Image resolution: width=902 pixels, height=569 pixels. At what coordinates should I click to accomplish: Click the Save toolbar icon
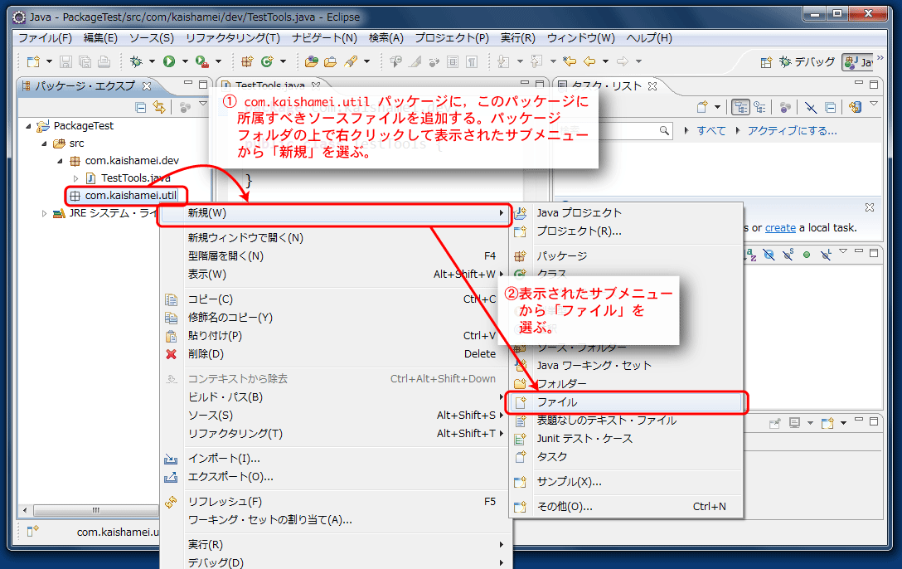pyautogui.click(x=65, y=61)
